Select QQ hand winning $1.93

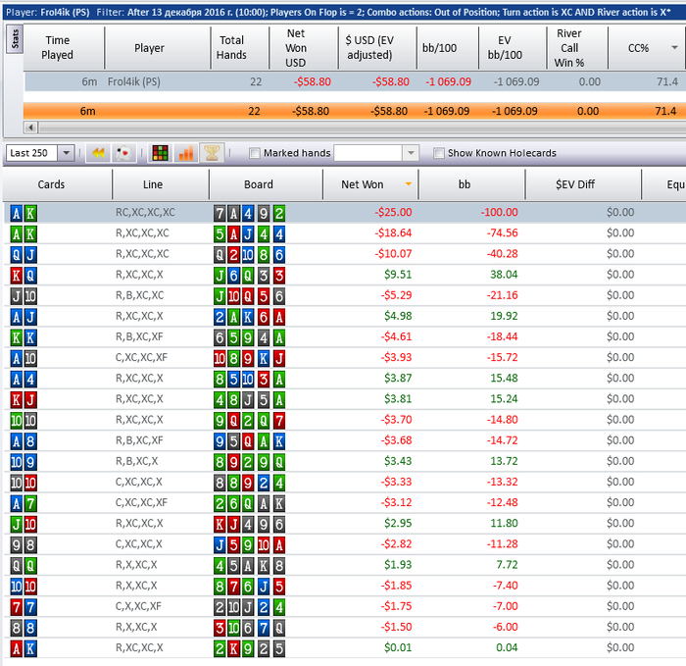(x=345, y=565)
